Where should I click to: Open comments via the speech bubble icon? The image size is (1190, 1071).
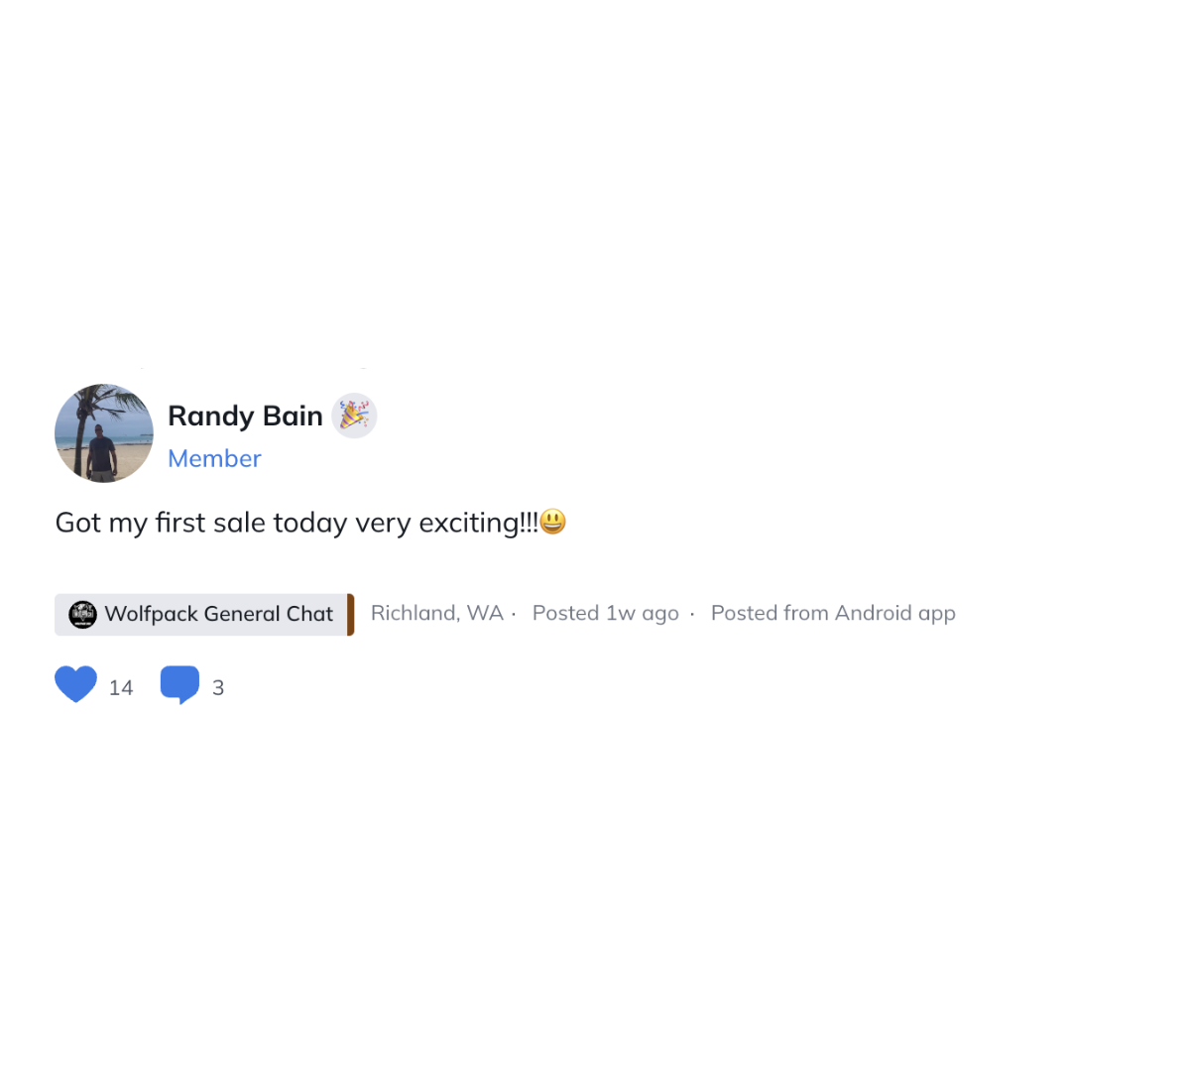179,685
